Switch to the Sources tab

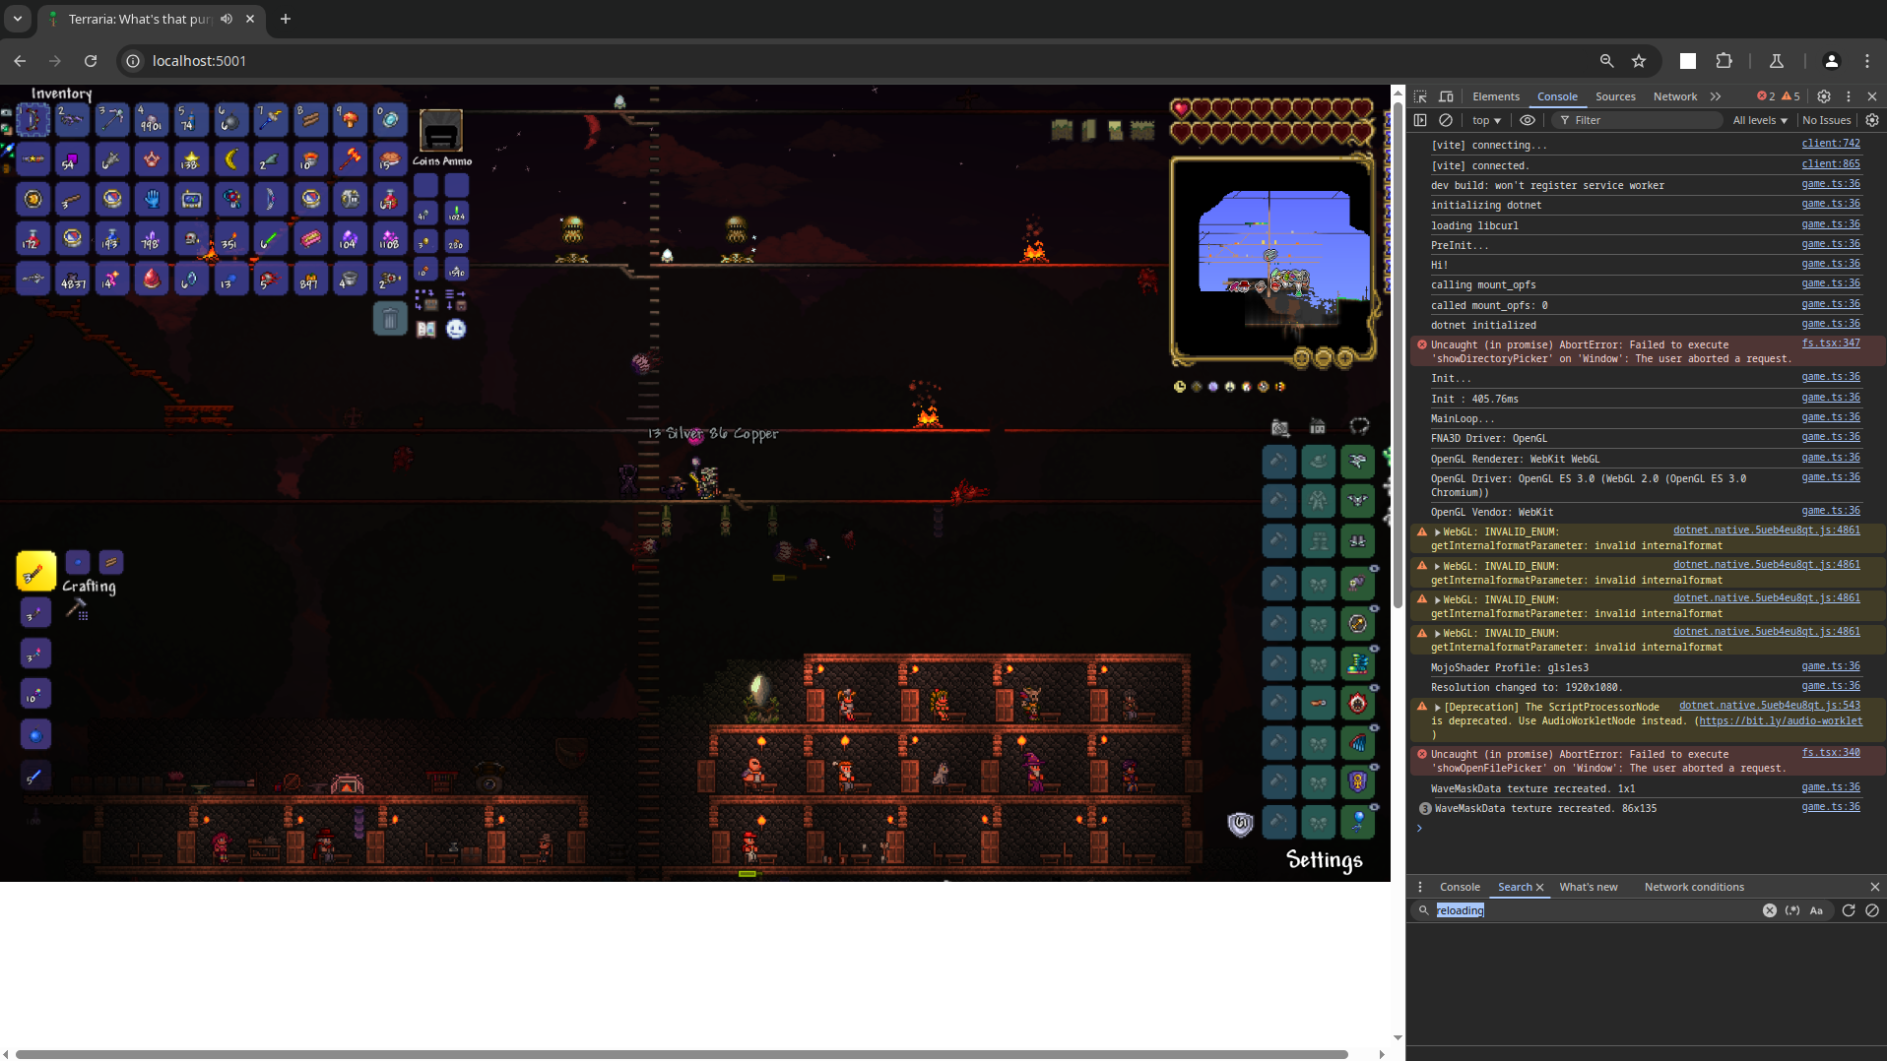(1615, 96)
